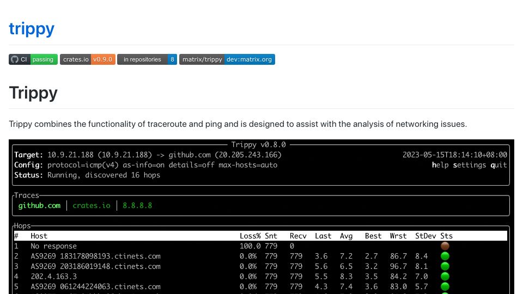Click the Traces panel label
The width and height of the screenshot is (523, 294).
pos(27,195)
